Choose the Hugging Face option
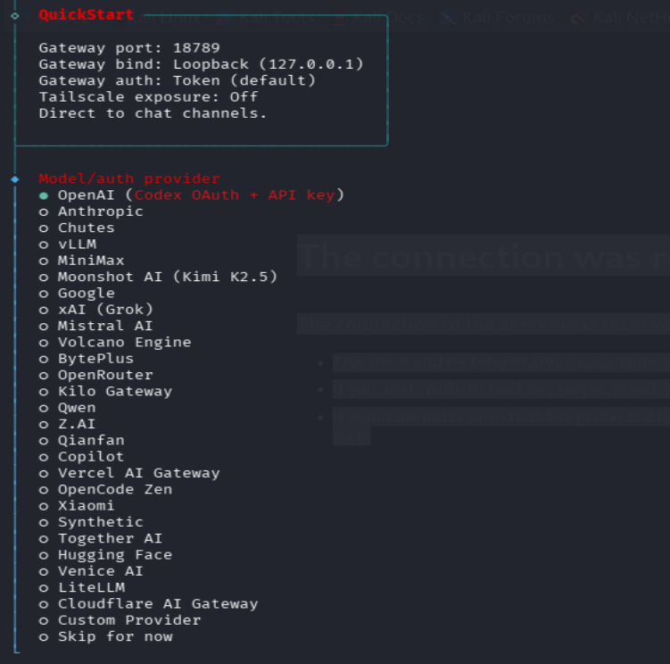670x664 pixels. (105, 555)
